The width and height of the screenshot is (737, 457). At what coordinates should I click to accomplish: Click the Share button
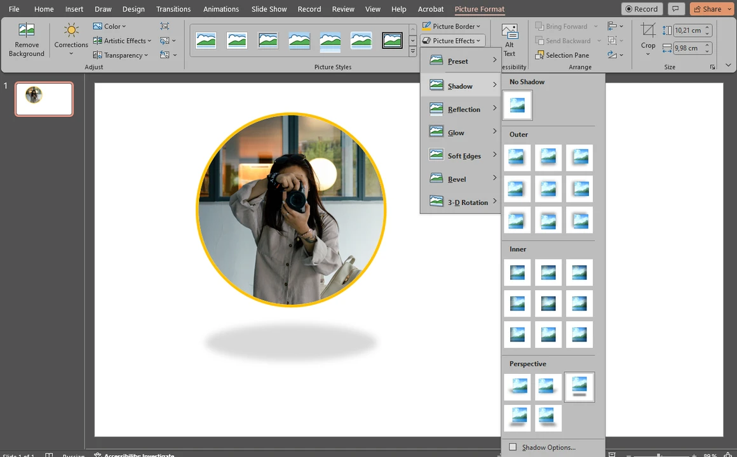[707, 9]
